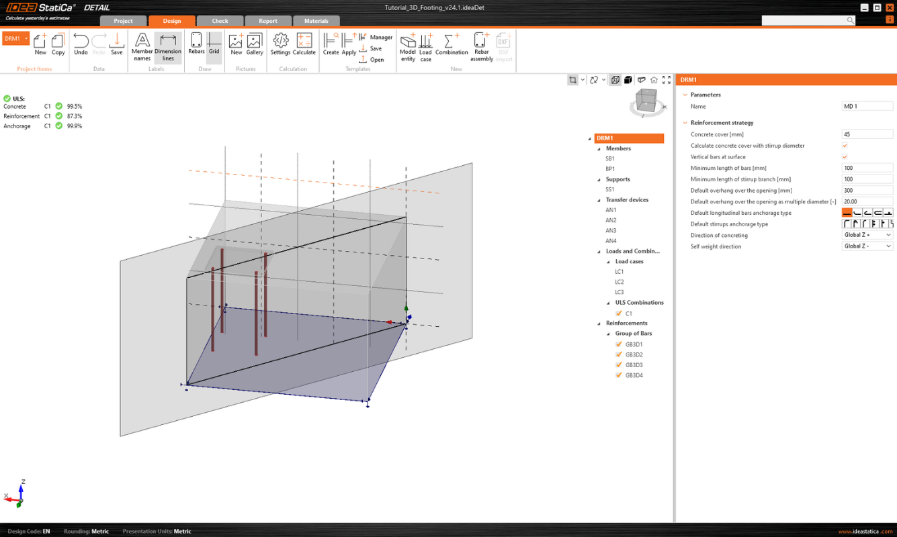
Task: Toggle Vertical bars at surface checkbox
Action: tap(845, 156)
